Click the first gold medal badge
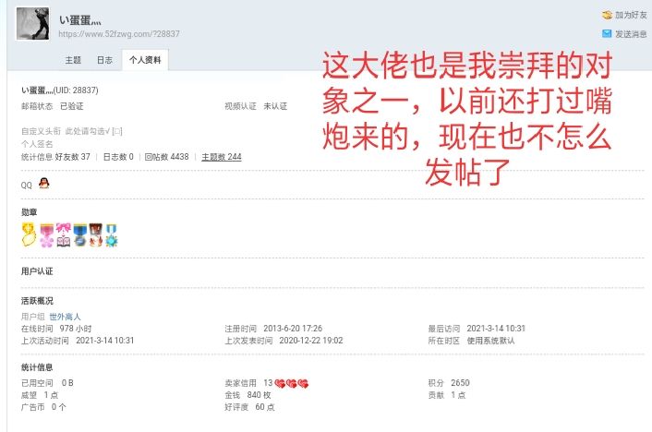Screen dimensions: 652x432 [x=29, y=234]
